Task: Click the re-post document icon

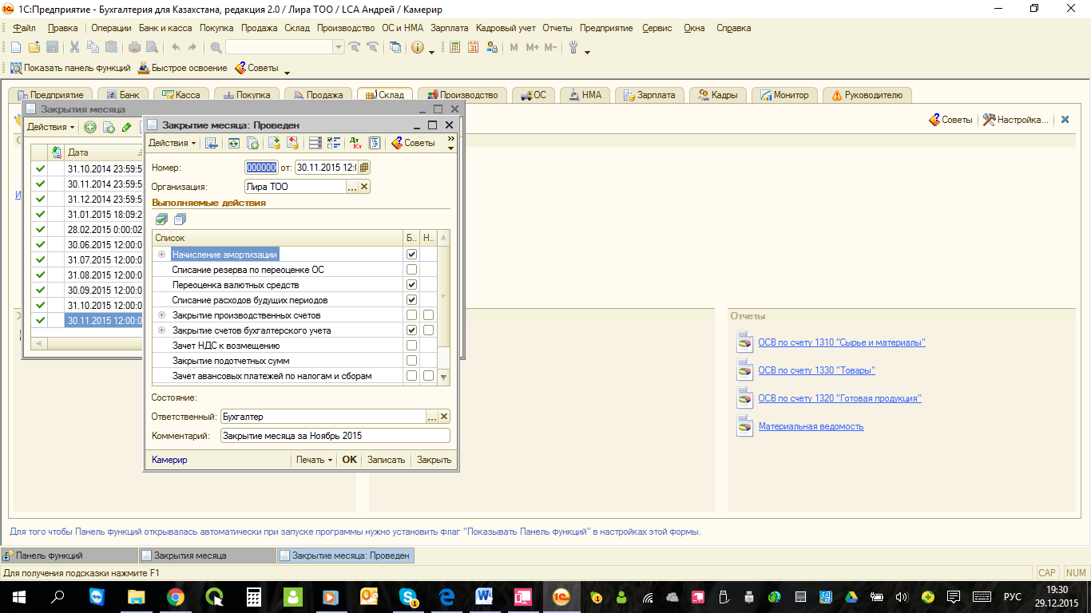Action: click(233, 143)
